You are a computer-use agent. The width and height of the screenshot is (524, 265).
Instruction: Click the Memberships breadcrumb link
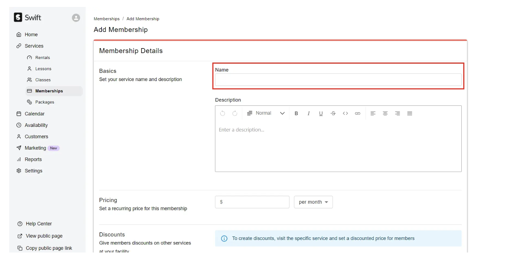pyautogui.click(x=106, y=19)
